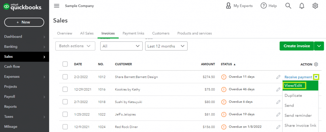Expand the Banking sidebar chevron

click(x=44, y=47)
